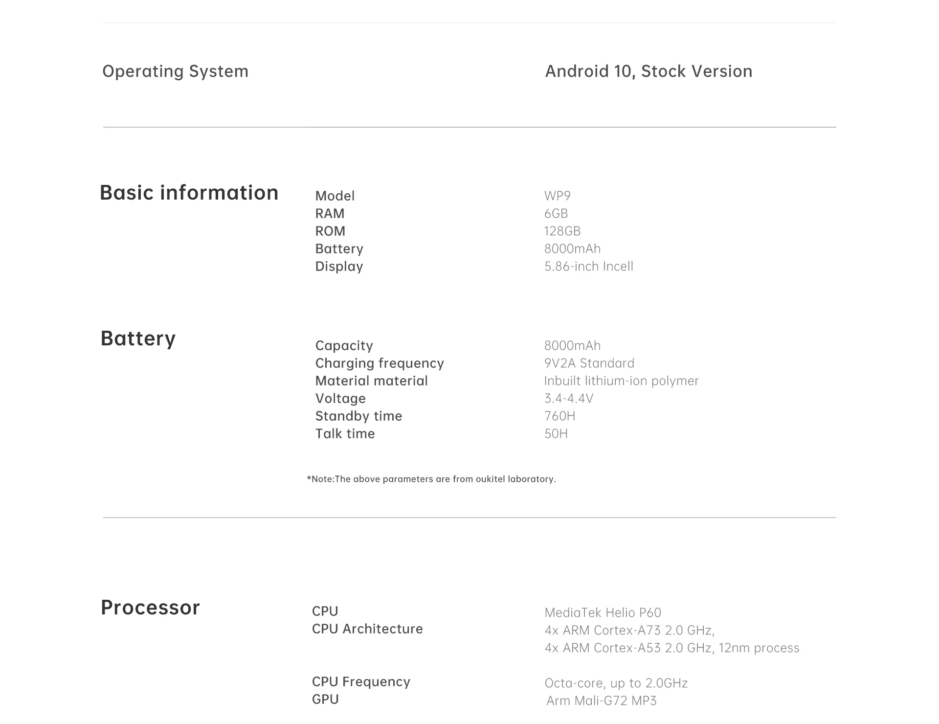Click the Battery section heading

pos(138,339)
